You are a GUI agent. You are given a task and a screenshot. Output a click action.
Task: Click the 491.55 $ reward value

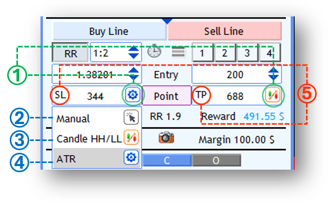(x=264, y=116)
